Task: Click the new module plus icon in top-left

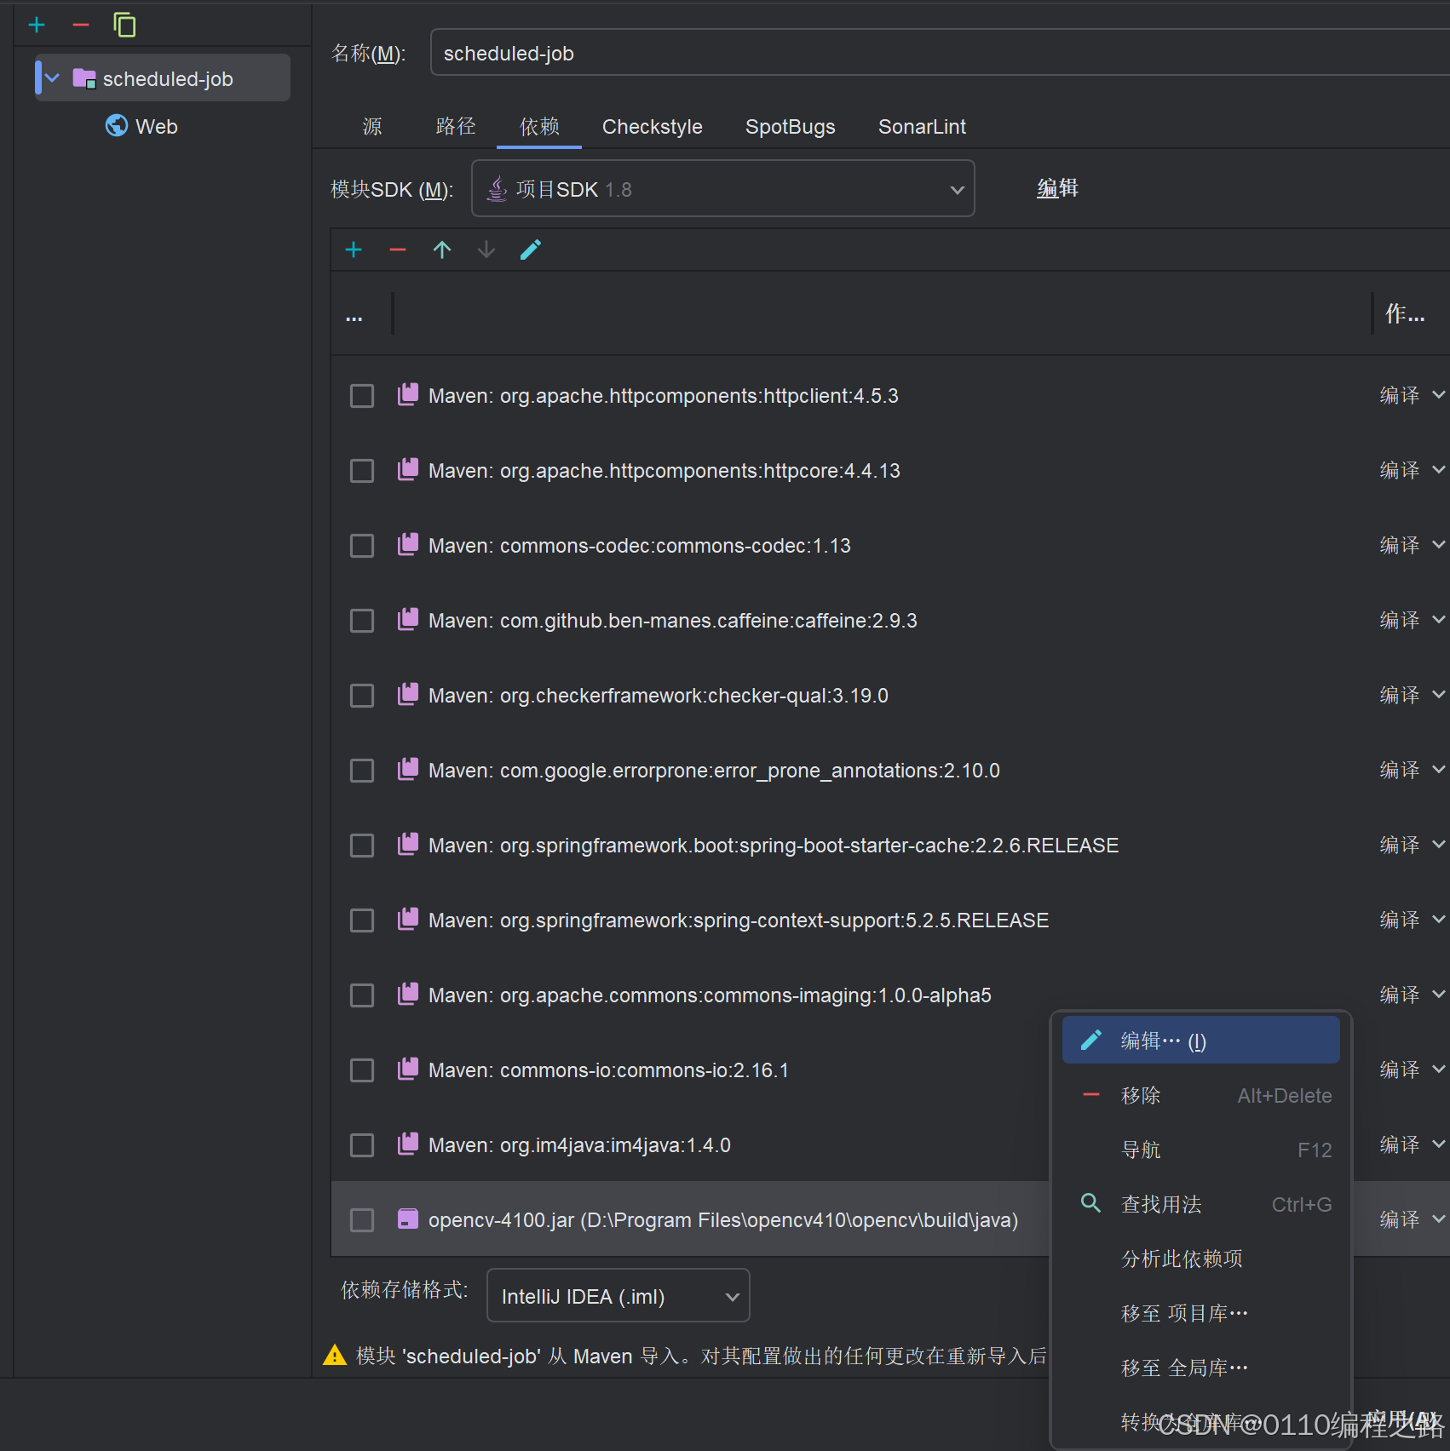Action: (37, 25)
